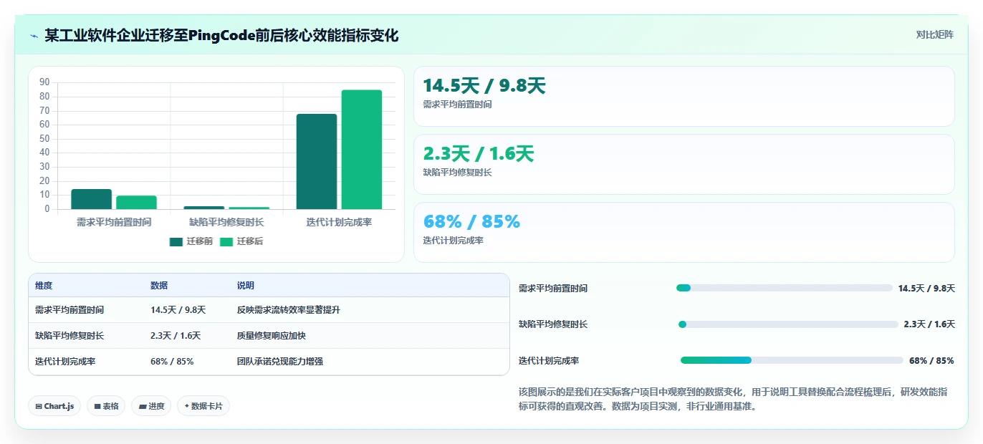Click x-axis label 迭代计划完成率 in chart
This screenshot has width=983, height=444.
pos(339,222)
